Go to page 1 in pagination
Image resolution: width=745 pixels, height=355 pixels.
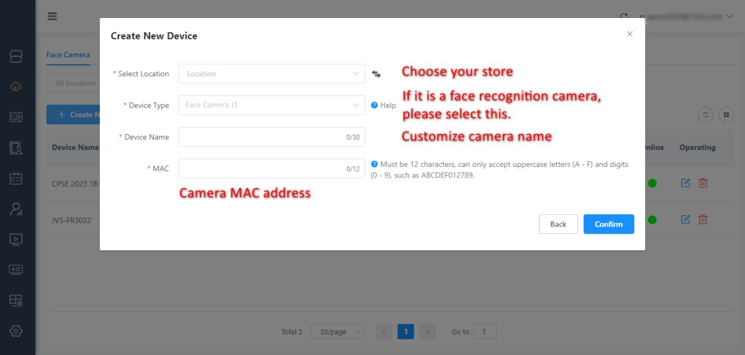click(x=405, y=332)
